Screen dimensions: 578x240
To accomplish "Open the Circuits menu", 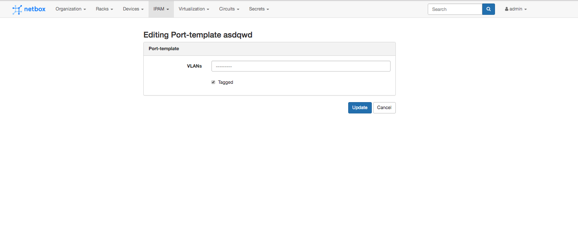I will coord(229,9).
